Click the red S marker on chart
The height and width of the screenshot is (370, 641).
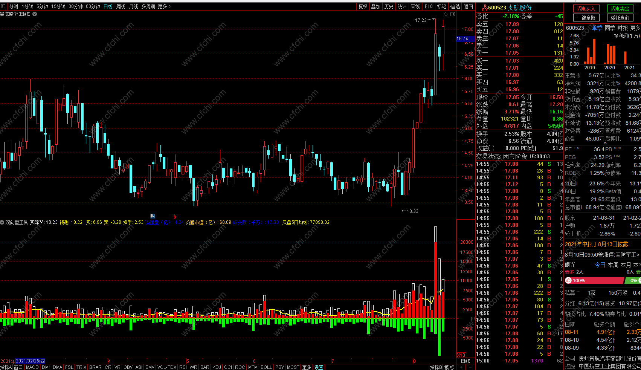[175, 217]
